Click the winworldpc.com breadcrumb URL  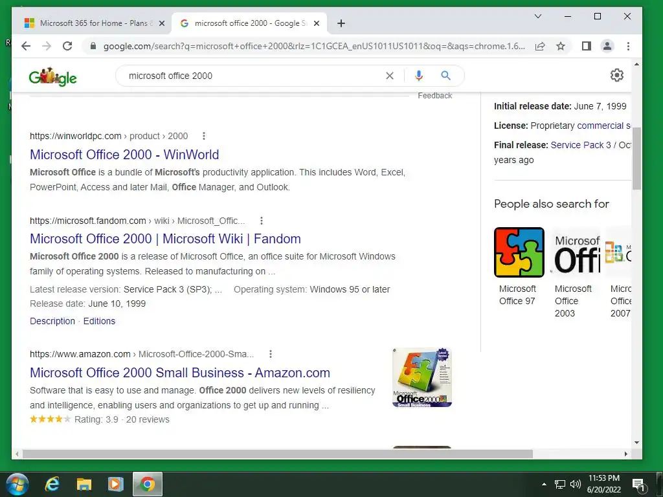(x=109, y=136)
